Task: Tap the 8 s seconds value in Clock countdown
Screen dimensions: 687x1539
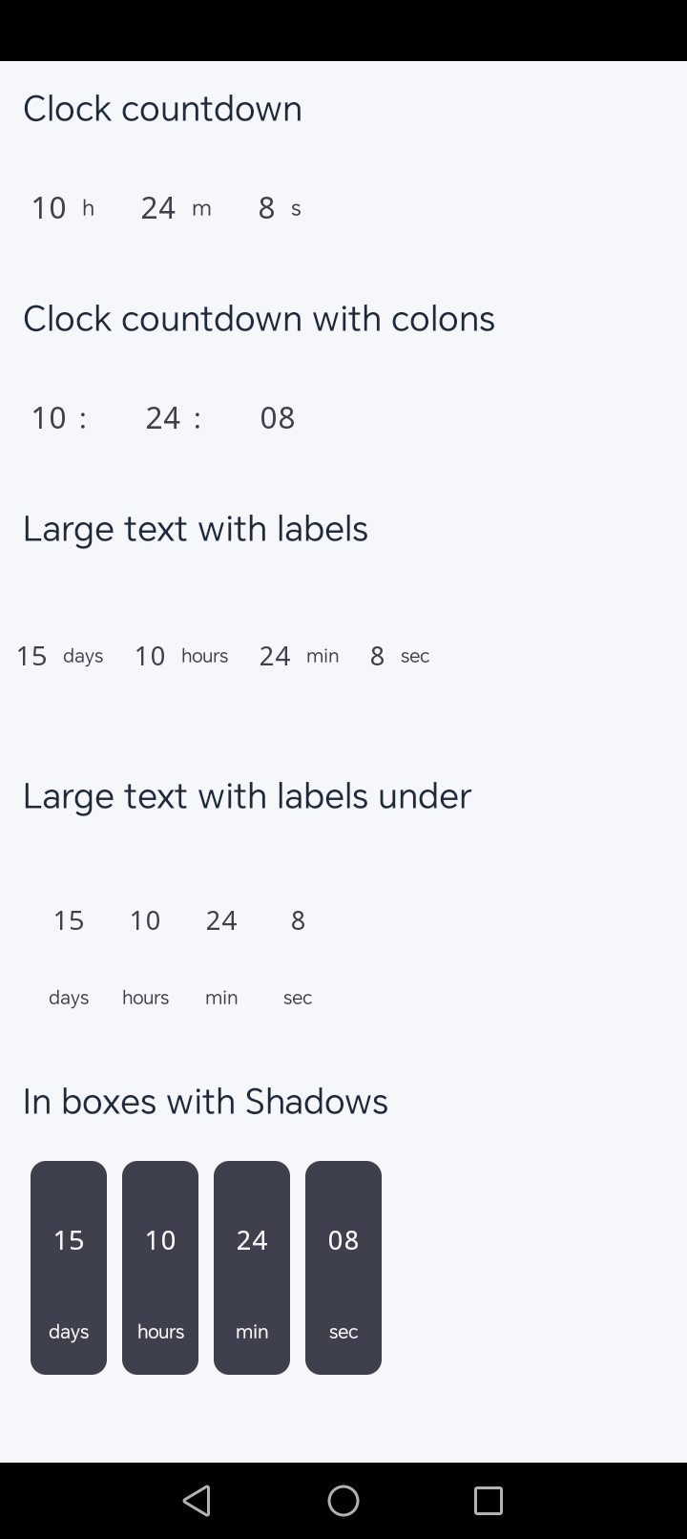Action: tap(267, 208)
